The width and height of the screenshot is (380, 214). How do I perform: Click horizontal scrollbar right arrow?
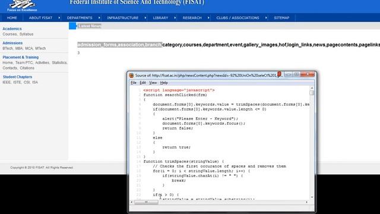(307, 202)
